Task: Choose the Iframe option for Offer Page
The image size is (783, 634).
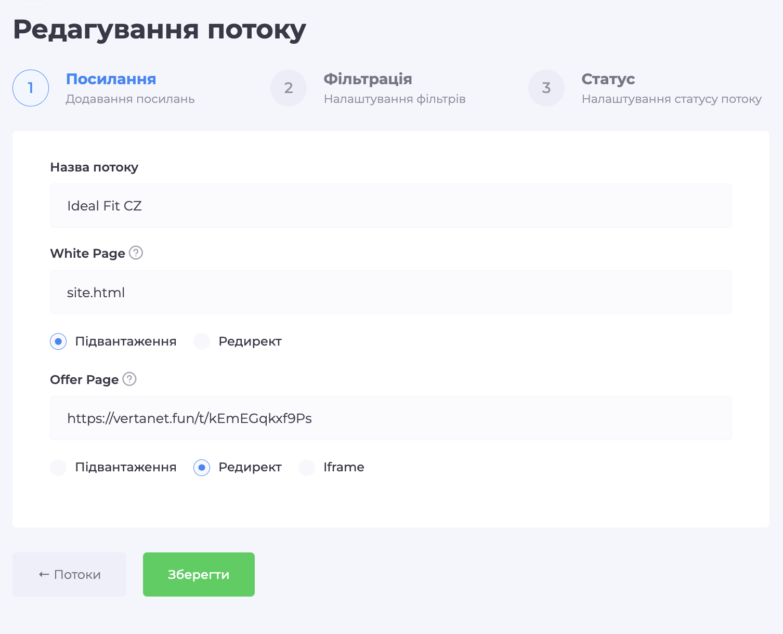Action: click(x=307, y=467)
